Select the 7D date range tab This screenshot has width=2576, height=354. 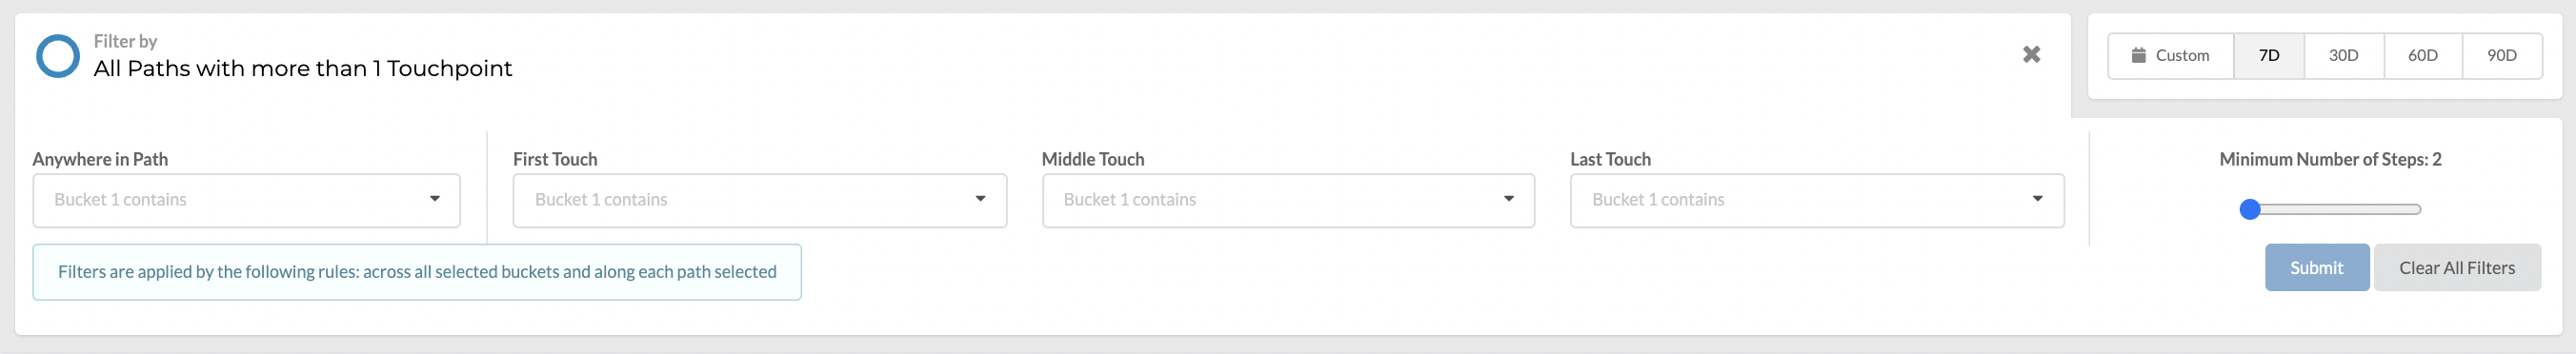pyautogui.click(x=2269, y=56)
